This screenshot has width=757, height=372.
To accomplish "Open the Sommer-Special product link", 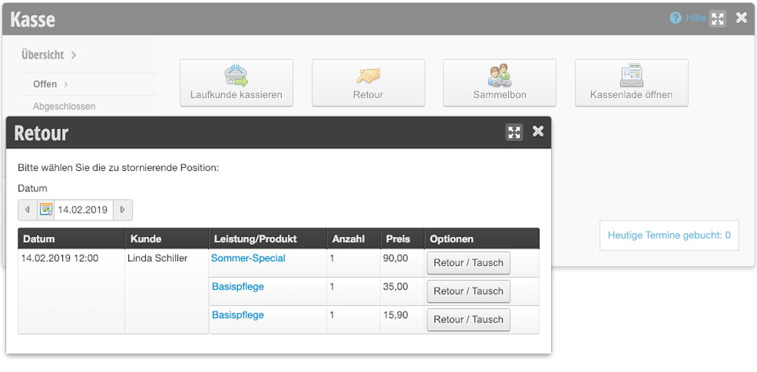I will 248,258.
